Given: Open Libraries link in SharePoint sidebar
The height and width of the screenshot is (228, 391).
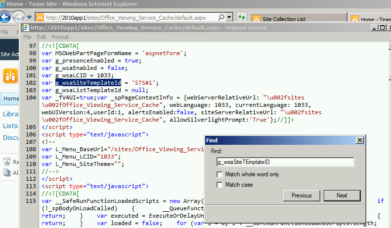Looking at the screenshot, I should click(x=10, y=114).
